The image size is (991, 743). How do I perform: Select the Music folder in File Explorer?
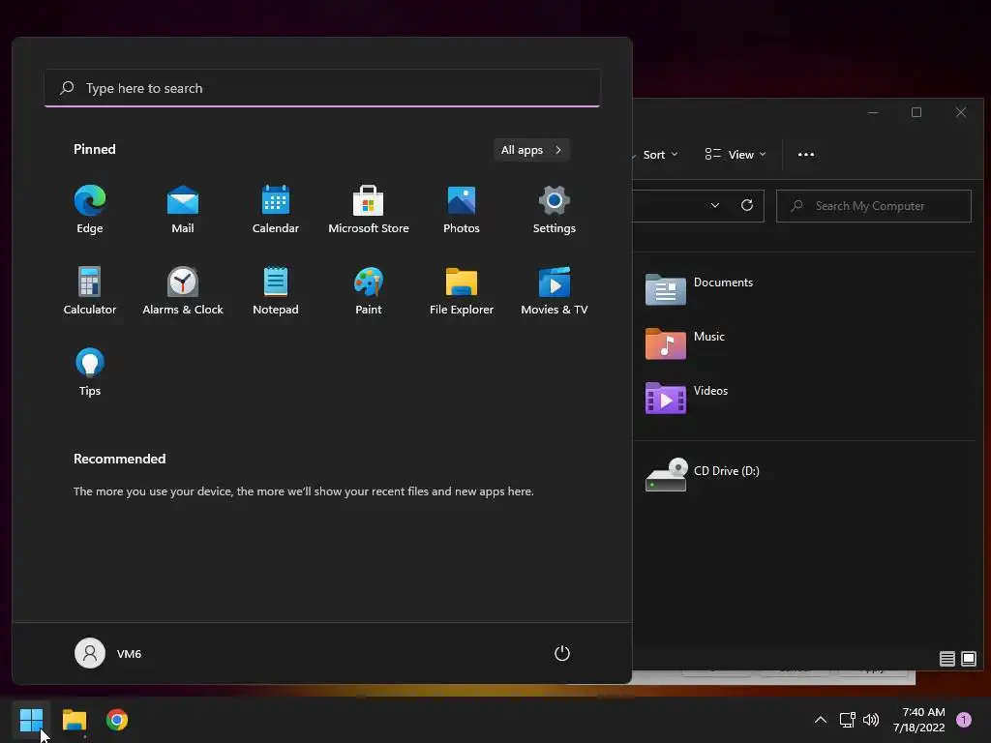coord(685,343)
